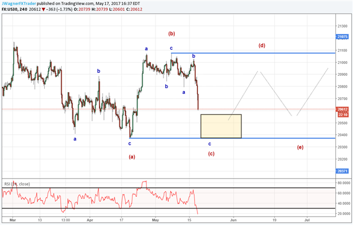Screen dimensions: 353x225
Task: Click the Apr label on time axis
Action: point(90,220)
